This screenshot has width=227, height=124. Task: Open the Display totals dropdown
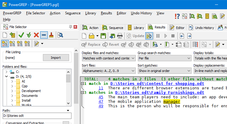click(x=210, y=58)
